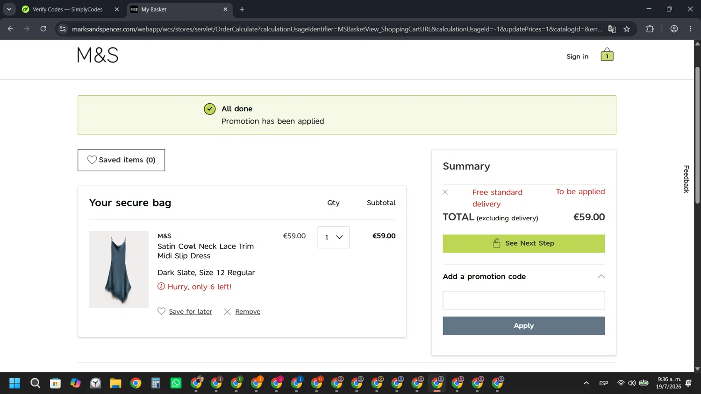Image resolution: width=701 pixels, height=394 pixels.
Task: Open the Chrome three-dot menu
Action: click(690, 29)
